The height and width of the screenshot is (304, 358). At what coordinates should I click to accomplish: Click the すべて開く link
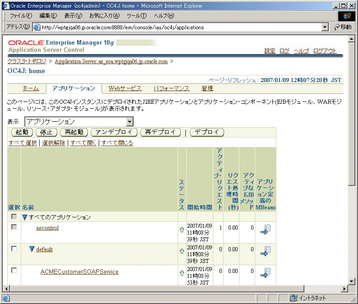83,143
